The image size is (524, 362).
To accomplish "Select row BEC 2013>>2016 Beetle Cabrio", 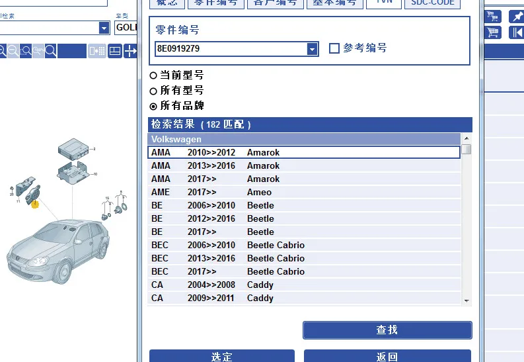I will [304, 258].
